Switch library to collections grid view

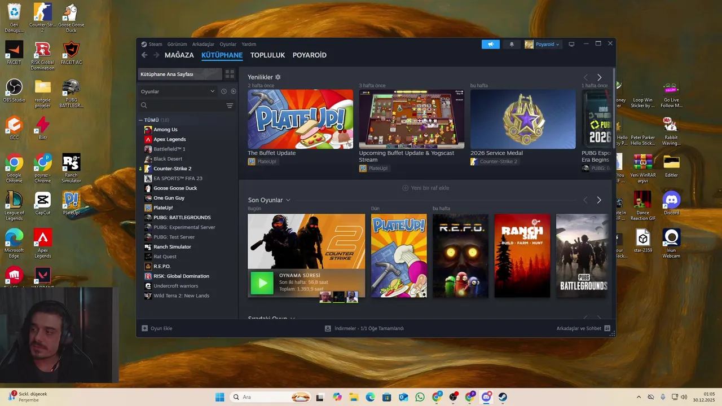tap(230, 74)
